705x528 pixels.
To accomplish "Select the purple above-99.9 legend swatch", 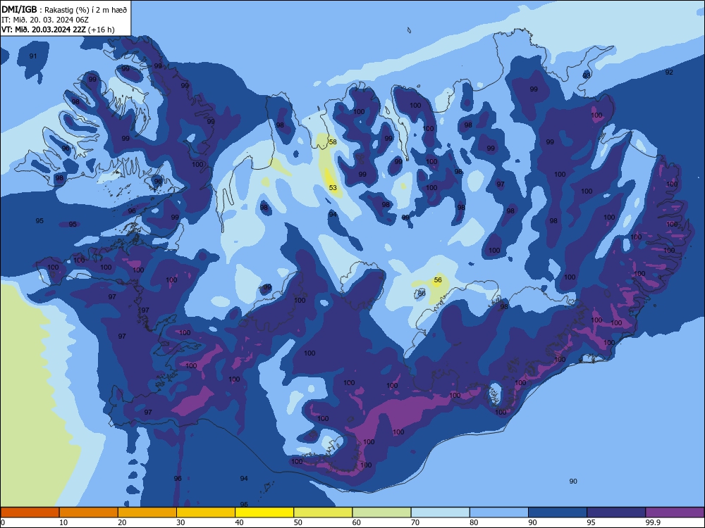I will (675, 513).
